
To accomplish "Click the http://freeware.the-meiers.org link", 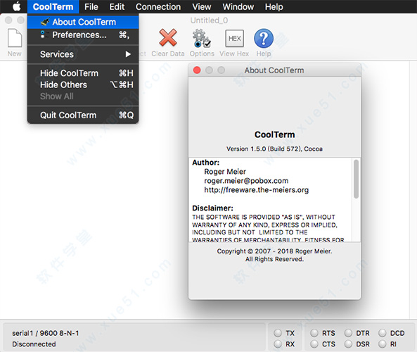I will pos(257,190).
